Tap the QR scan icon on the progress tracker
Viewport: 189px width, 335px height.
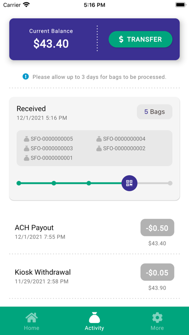[129, 183]
